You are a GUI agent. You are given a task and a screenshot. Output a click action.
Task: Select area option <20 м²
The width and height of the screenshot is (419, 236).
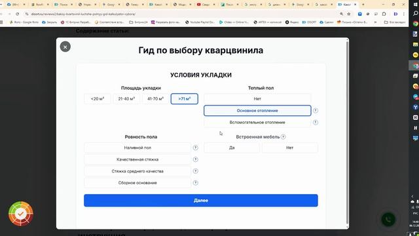coord(98,99)
